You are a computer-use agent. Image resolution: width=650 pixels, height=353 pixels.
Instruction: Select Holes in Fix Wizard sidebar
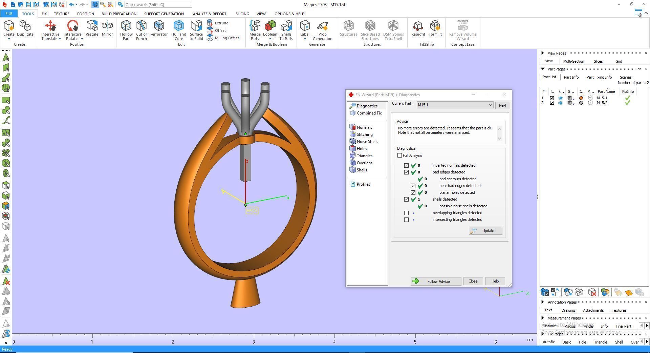pyautogui.click(x=362, y=149)
